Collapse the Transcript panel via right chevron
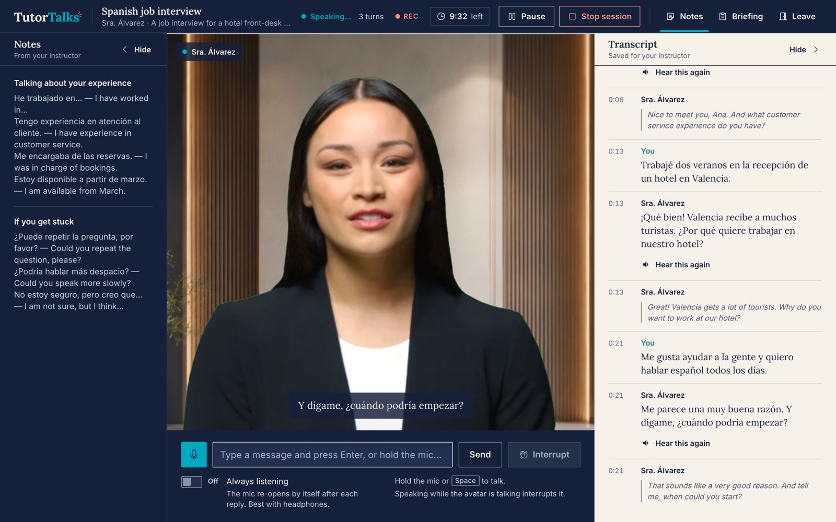The image size is (836, 522). click(x=816, y=50)
